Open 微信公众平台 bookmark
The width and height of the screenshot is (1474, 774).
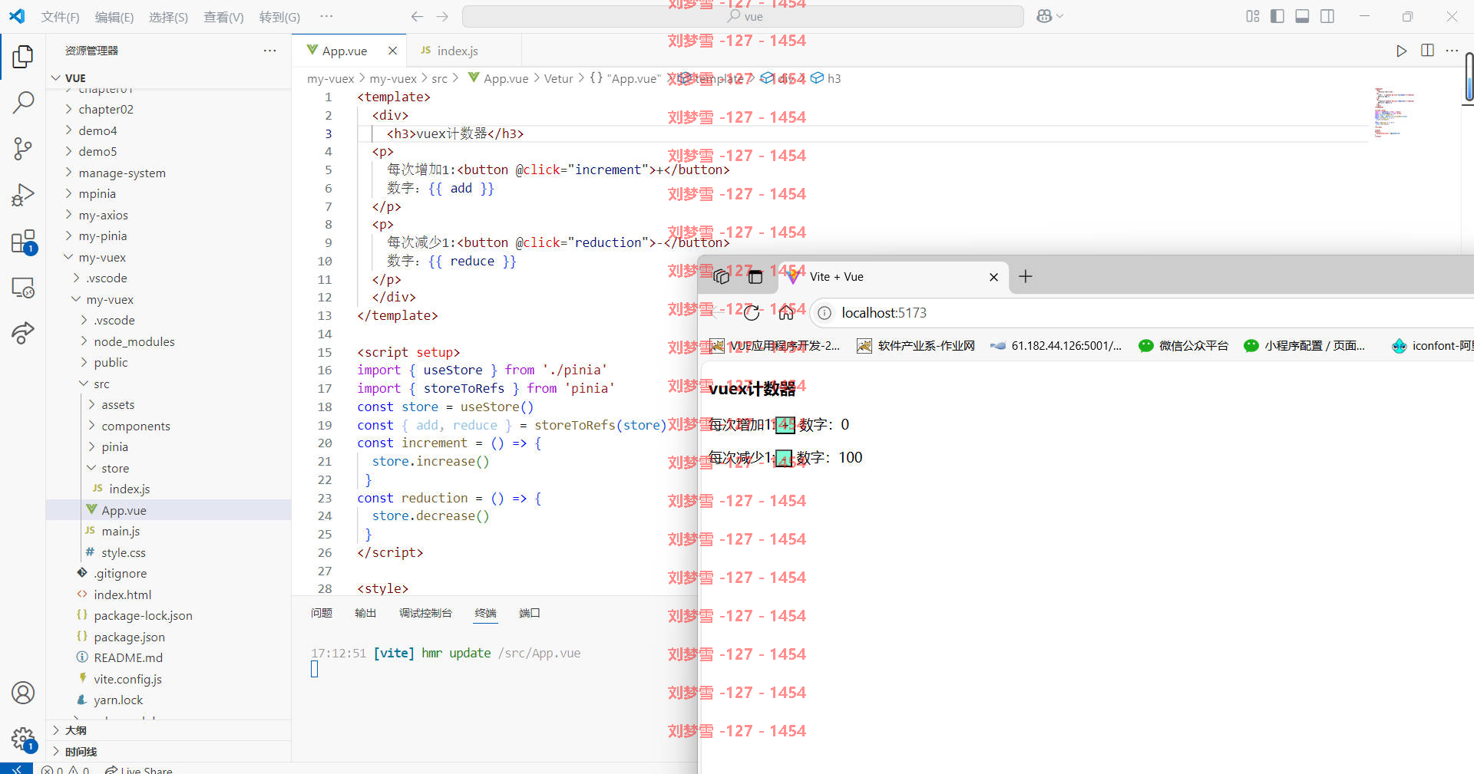1183,346
